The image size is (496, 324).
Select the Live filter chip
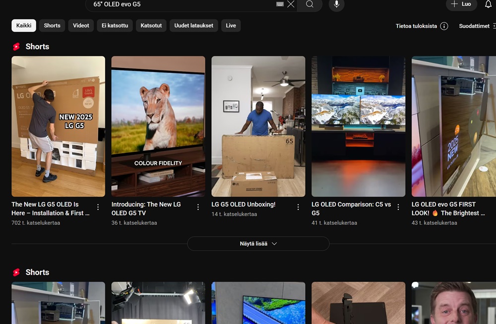tap(231, 25)
